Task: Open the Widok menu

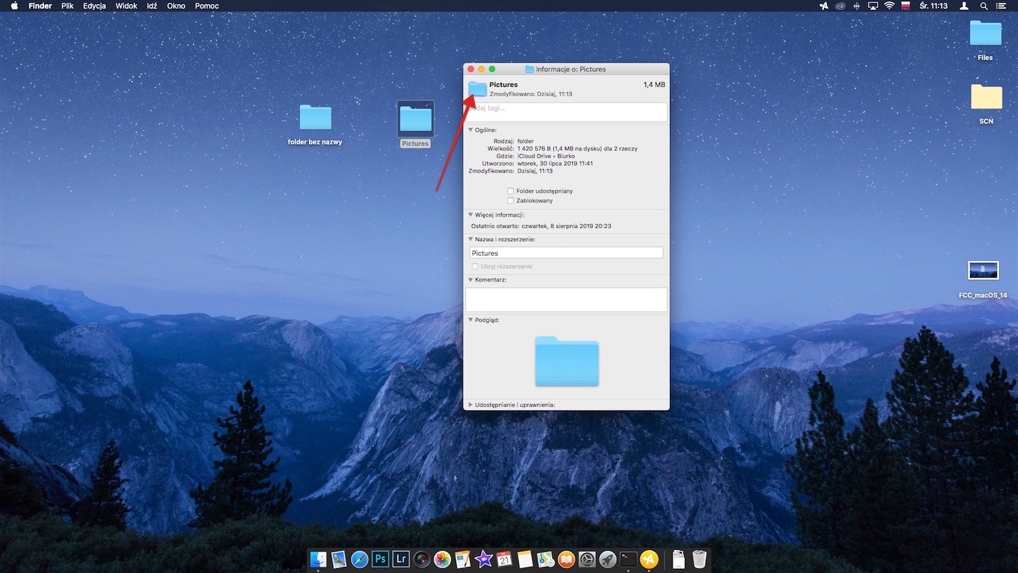Action: [126, 6]
